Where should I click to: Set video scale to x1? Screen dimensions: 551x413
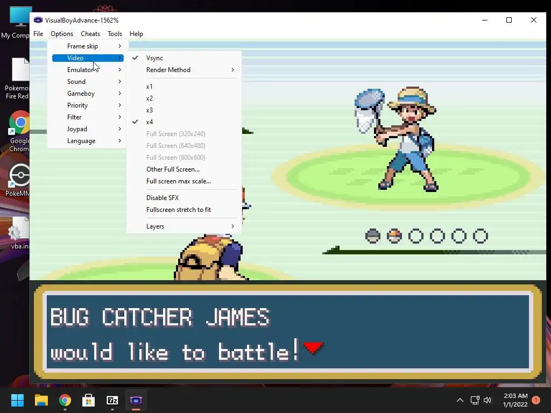(x=184, y=87)
